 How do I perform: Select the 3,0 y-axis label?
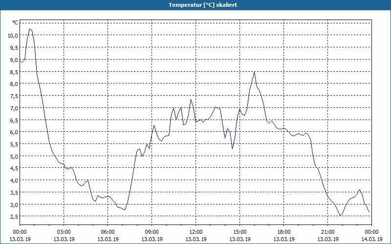(14, 204)
